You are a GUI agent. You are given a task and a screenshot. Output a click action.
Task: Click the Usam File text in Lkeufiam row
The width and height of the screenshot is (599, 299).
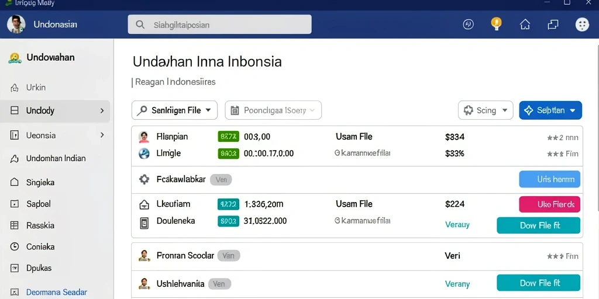pyautogui.click(x=354, y=204)
